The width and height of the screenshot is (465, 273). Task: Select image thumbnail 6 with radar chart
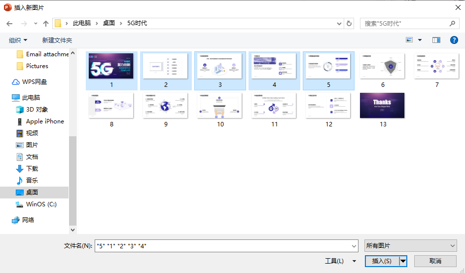click(x=383, y=71)
